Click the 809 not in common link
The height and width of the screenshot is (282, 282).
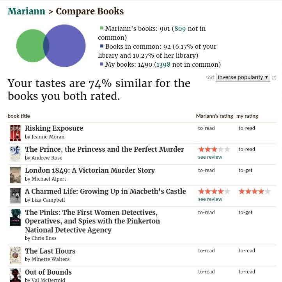pos(180,28)
